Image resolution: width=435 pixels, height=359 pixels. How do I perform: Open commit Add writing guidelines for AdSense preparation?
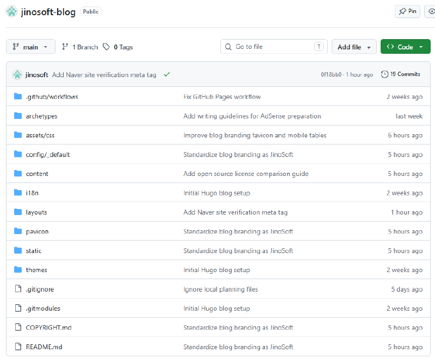252,116
